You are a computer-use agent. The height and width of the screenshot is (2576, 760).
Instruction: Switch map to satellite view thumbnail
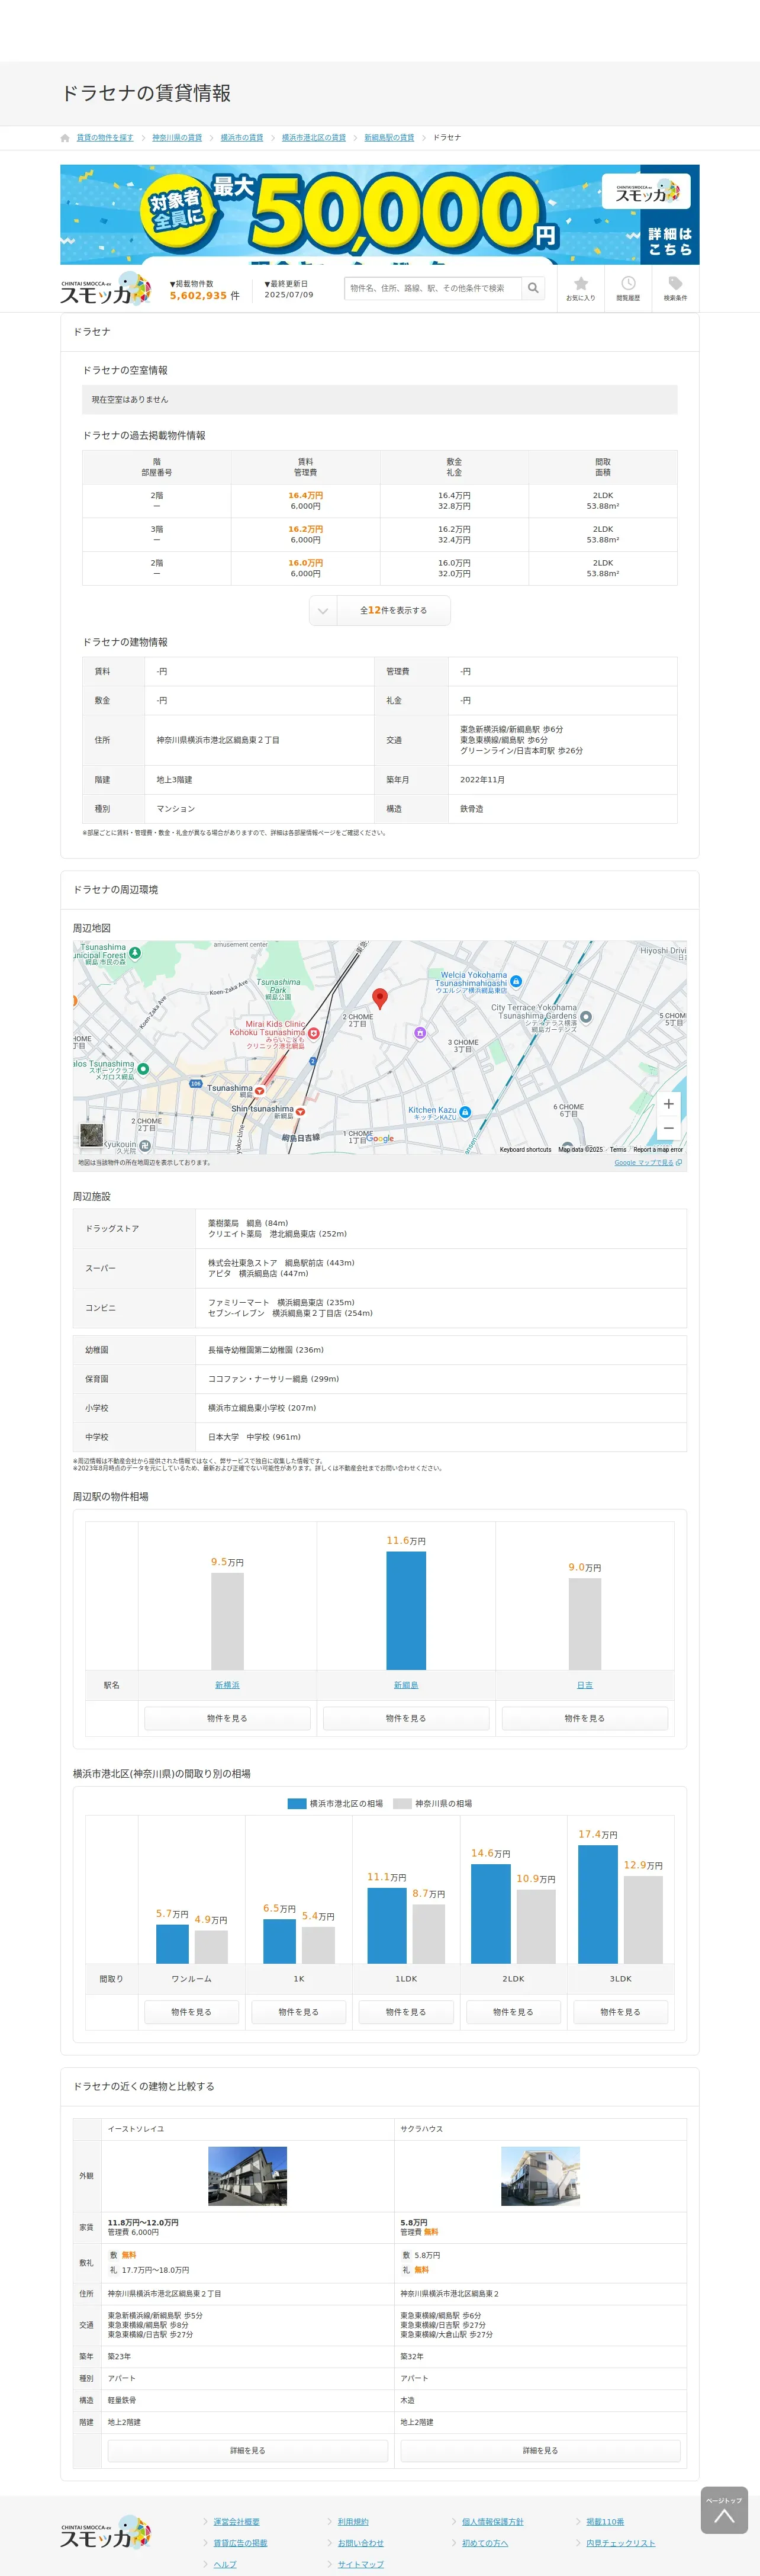[x=91, y=1135]
